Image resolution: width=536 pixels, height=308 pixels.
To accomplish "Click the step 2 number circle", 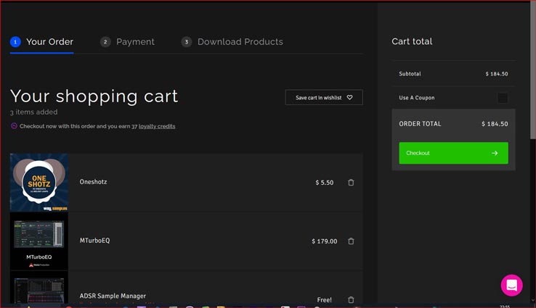I will click(x=105, y=42).
